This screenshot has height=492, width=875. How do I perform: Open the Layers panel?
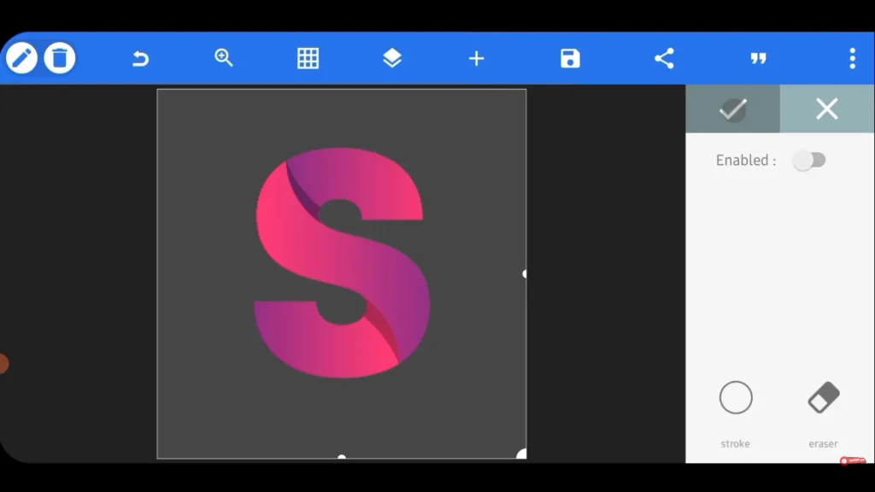(x=391, y=58)
